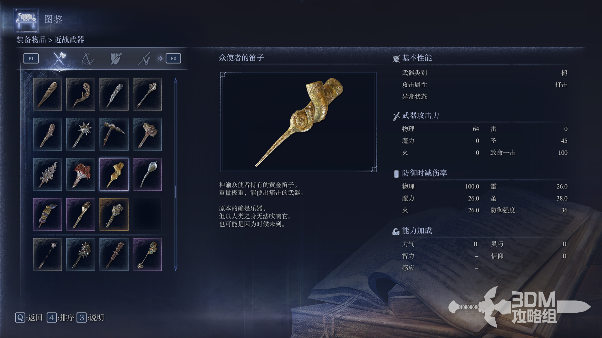Select the wooden club weapon icon

click(48, 94)
